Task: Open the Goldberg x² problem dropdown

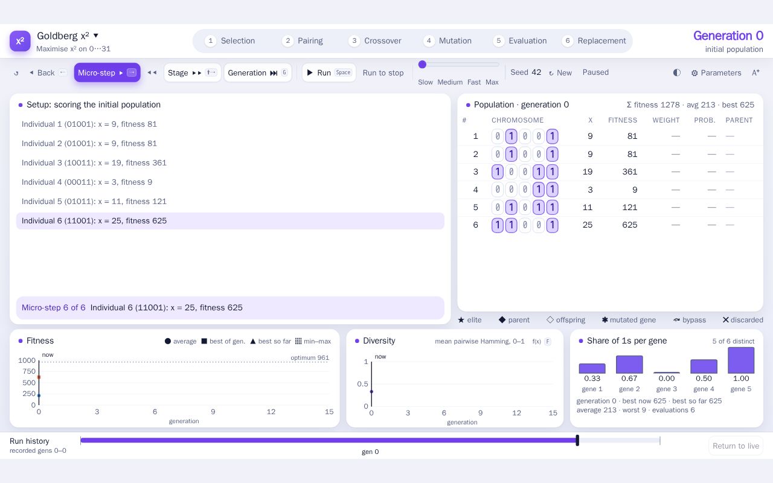Action: point(68,36)
